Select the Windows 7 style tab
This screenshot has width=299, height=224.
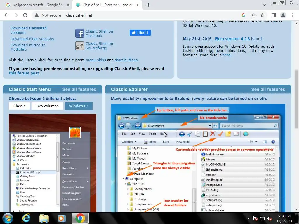pyautogui.click(x=79, y=106)
